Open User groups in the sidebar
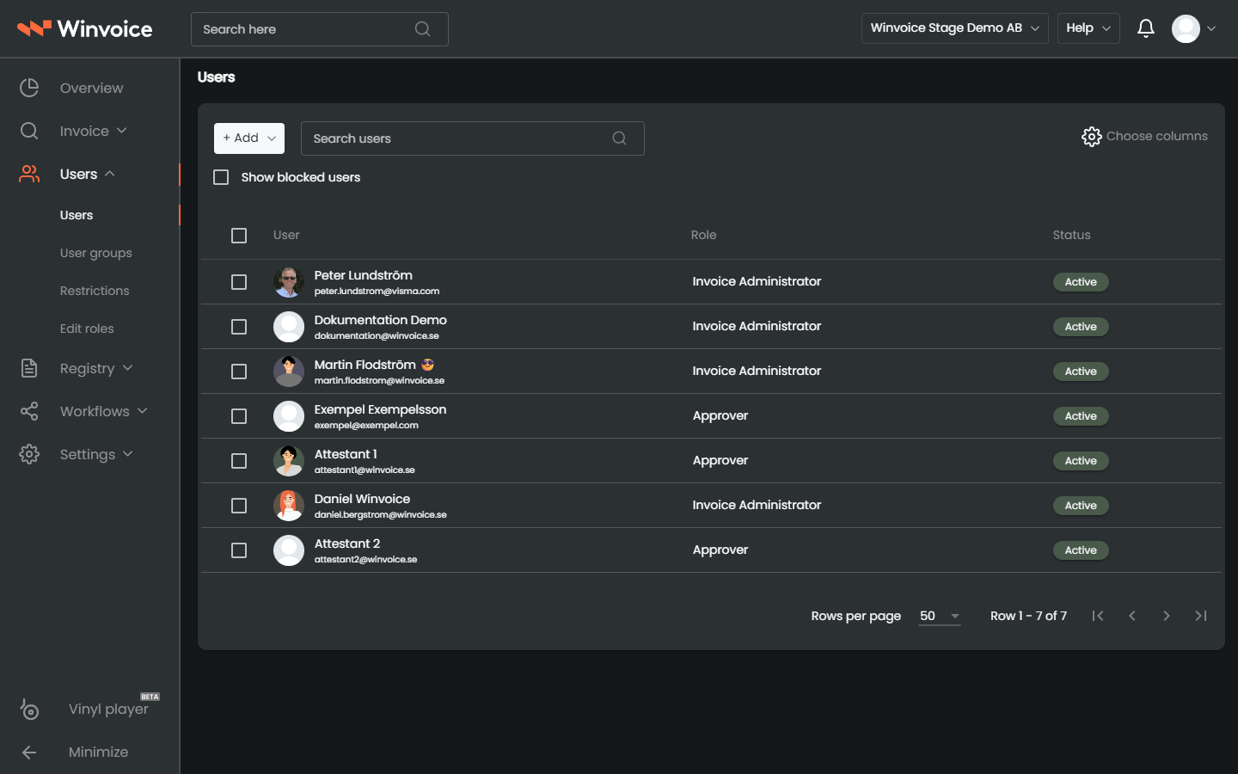 [x=96, y=253]
